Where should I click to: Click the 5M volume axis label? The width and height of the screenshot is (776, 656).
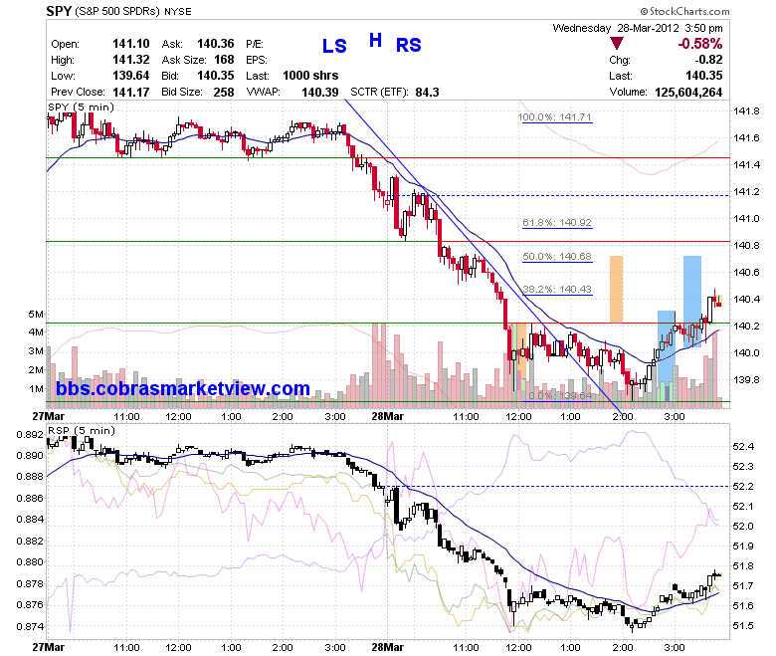coord(36,314)
